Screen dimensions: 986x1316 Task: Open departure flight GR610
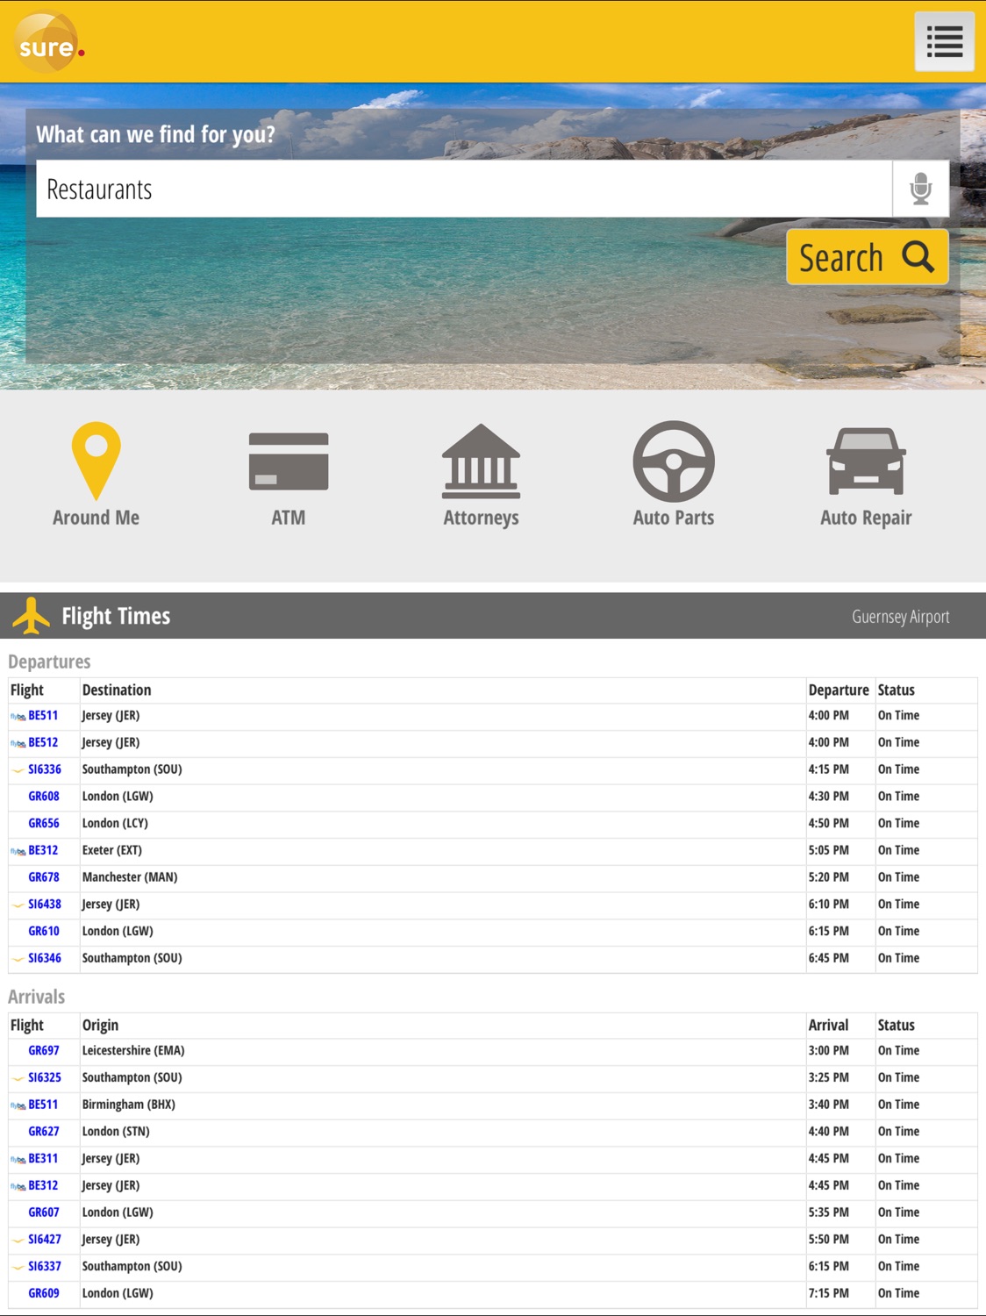(44, 932)
